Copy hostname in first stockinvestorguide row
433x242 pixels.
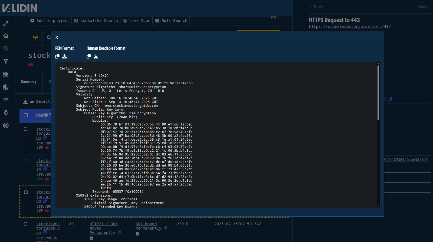[45, 138]
